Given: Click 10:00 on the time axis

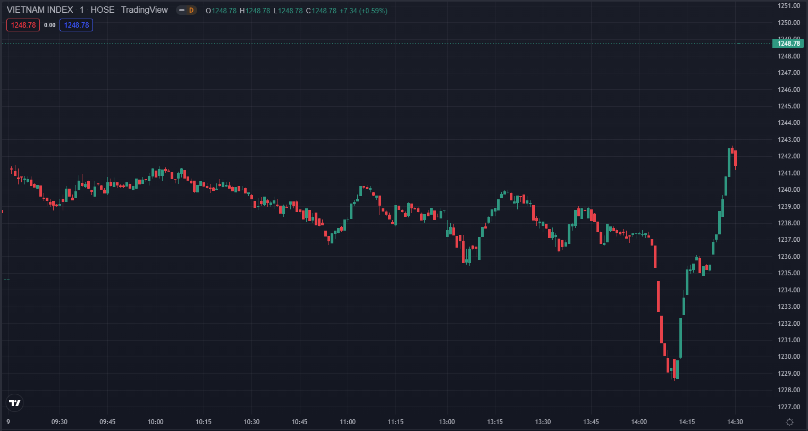Looking at the screenshot, I should [x=155, y=422].
